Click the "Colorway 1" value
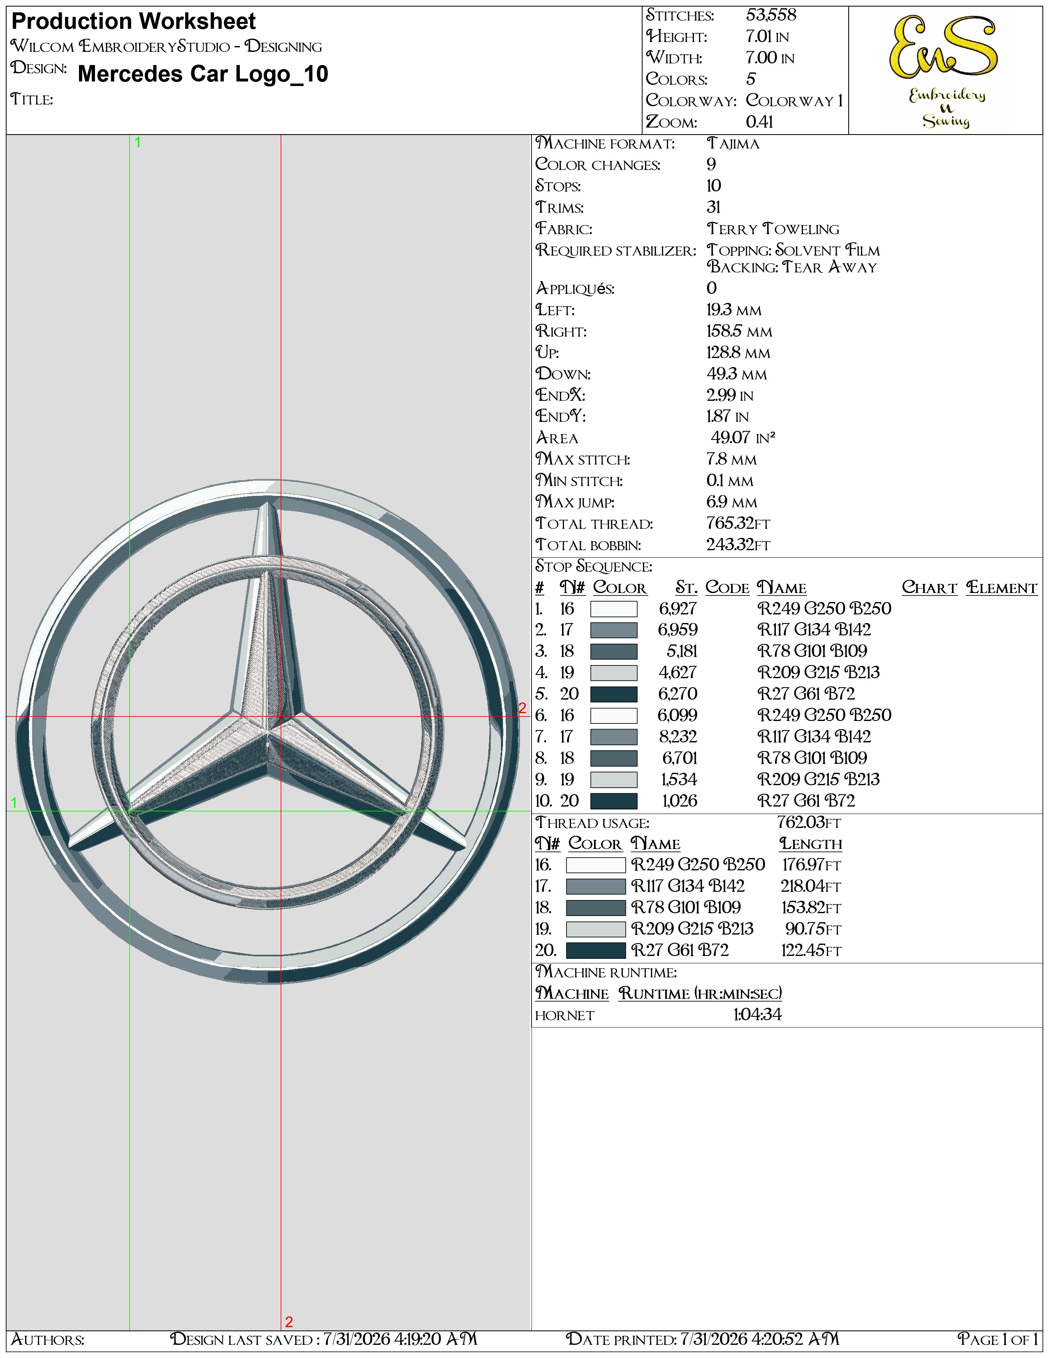 794,100
